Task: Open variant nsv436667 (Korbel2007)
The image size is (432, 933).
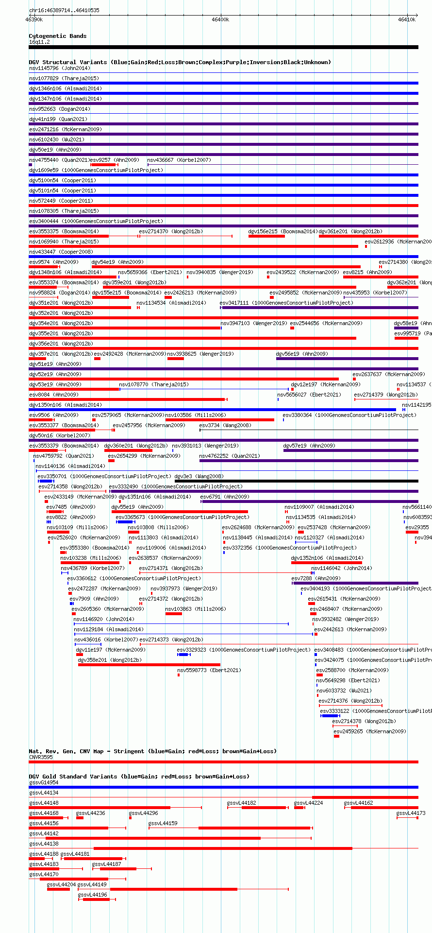Action: click(179, 160)
